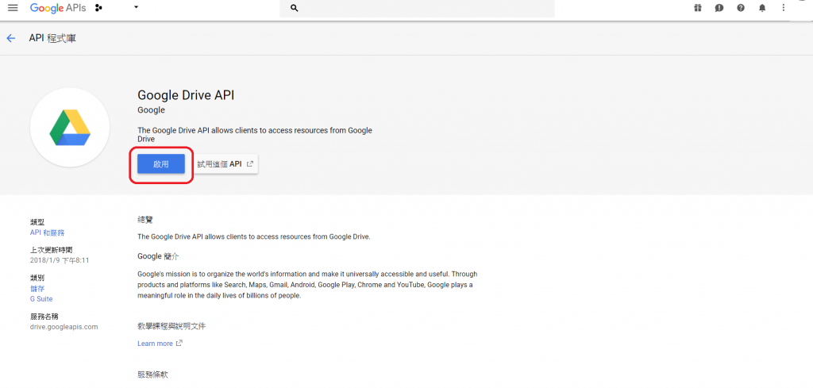The height and width of the screenshot is (388, 813).
Task: Click the external icon next to Learn more
Action: click(179, 343)
